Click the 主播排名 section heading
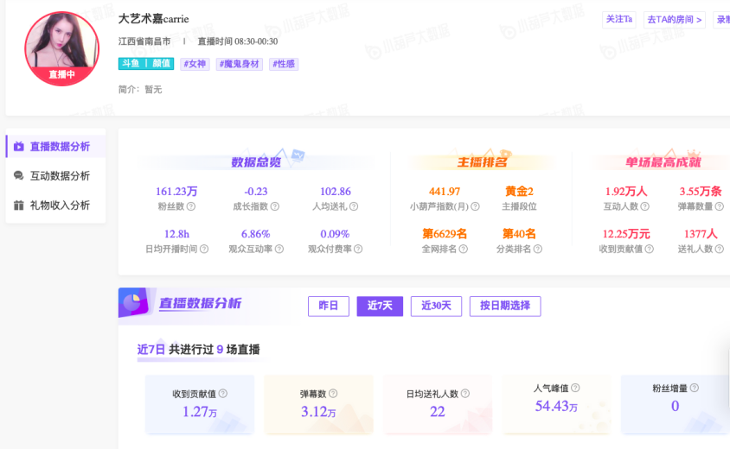Screen dimensions: 730x449 click(482, 162)
